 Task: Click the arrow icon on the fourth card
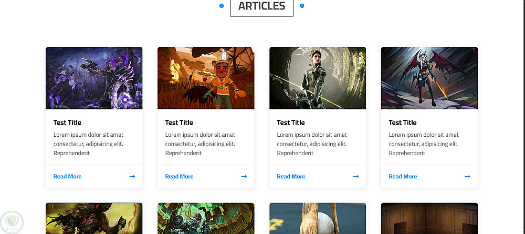point(467,176)
